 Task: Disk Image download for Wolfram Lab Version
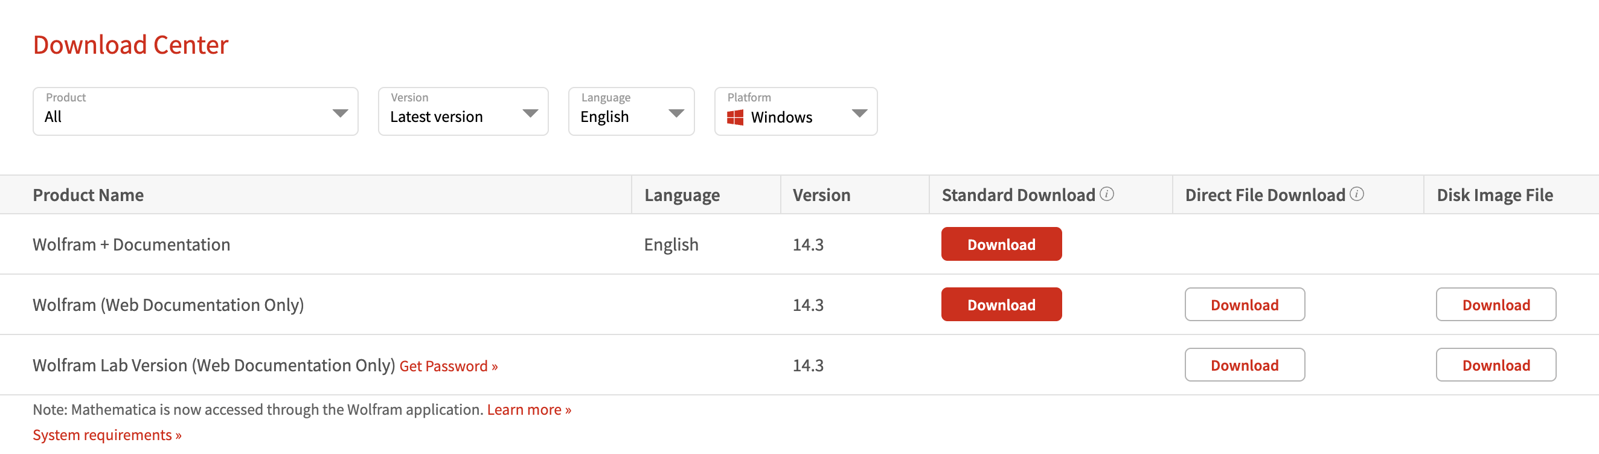[1496, 365]
